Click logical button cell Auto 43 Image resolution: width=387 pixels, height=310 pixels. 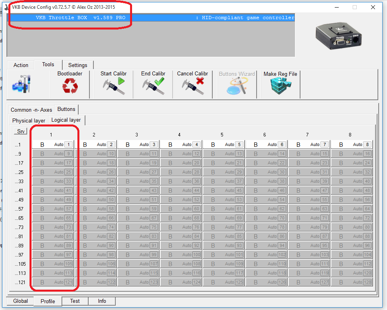click(139, 191)
